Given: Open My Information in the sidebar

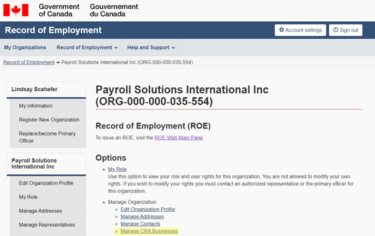Looking at the screenshot, I should coord(35,106).
